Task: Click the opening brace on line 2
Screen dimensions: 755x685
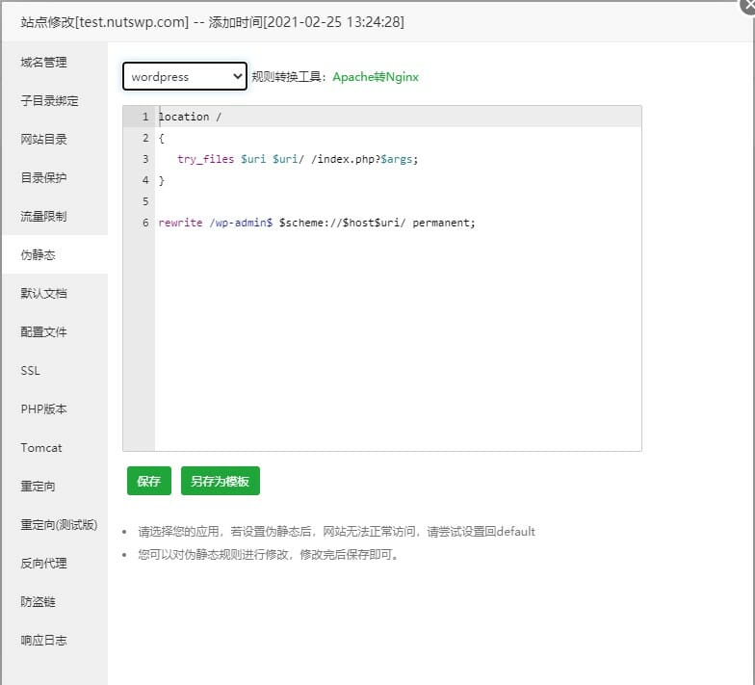Action: [x=162, y=139]
